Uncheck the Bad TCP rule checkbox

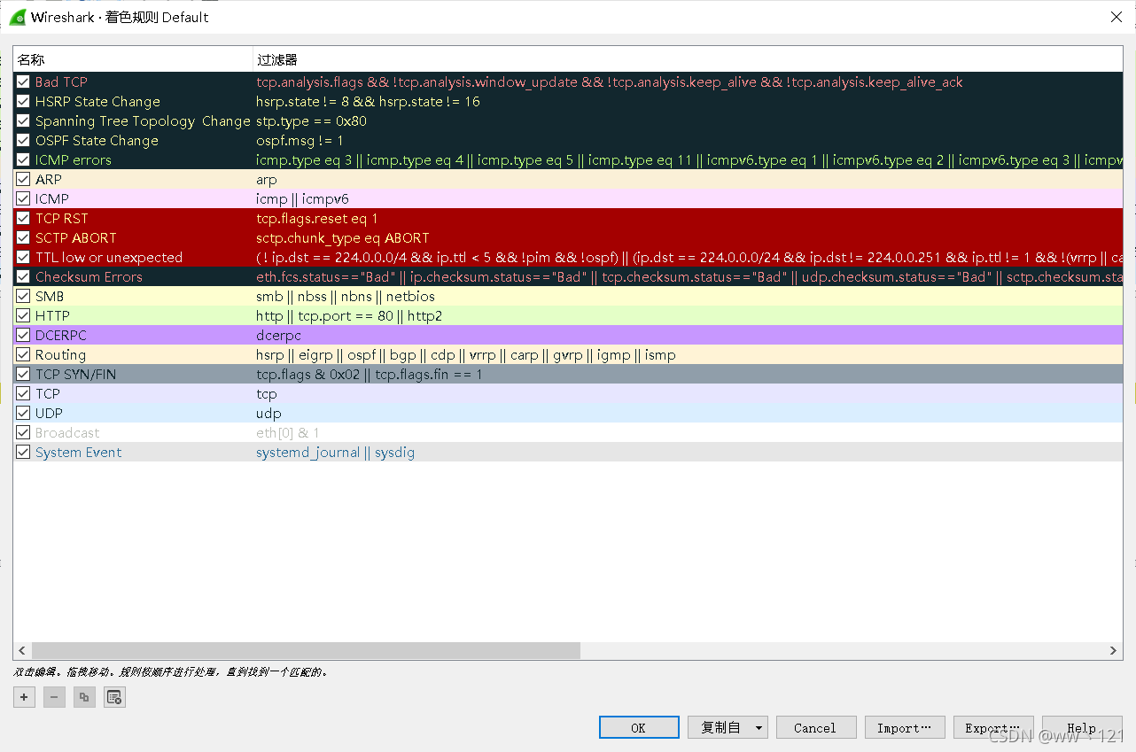[24, 82]
